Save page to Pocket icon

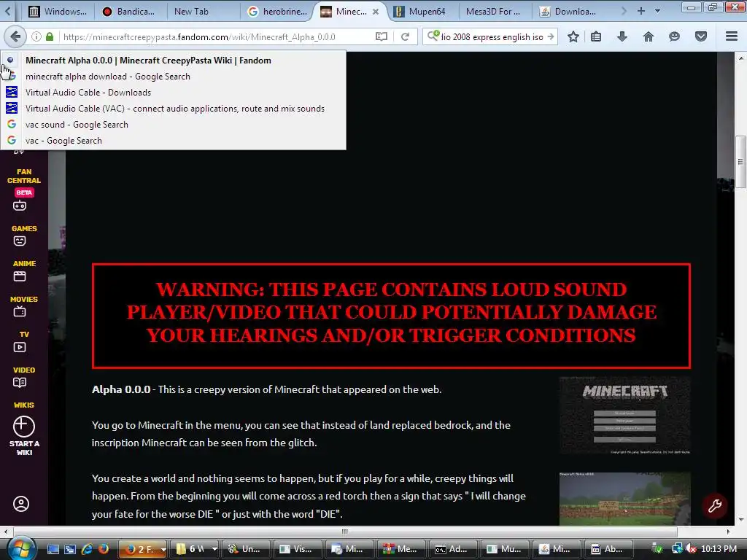click(701, 36)
